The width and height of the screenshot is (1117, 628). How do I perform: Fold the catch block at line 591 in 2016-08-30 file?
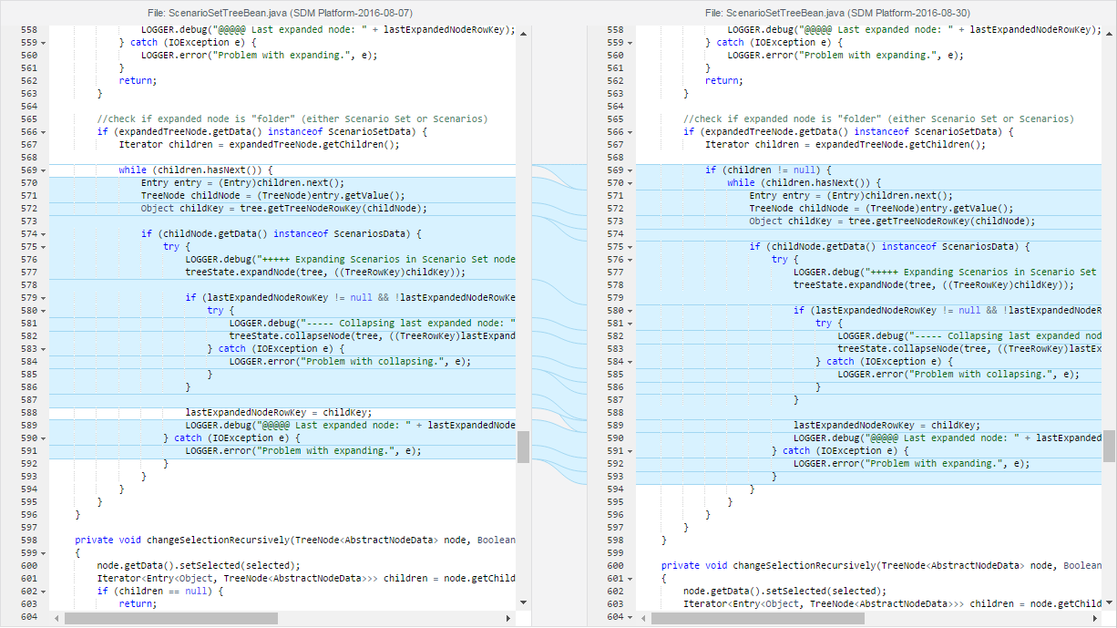[630, 451]
